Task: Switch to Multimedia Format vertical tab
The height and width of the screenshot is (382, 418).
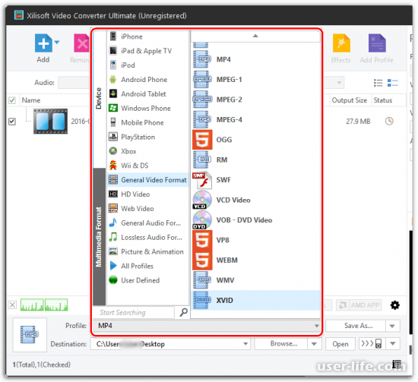Action: 99,236
